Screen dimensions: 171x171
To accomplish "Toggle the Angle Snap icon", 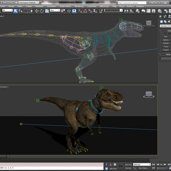I will pyautogui.click(x=85, y=11).
